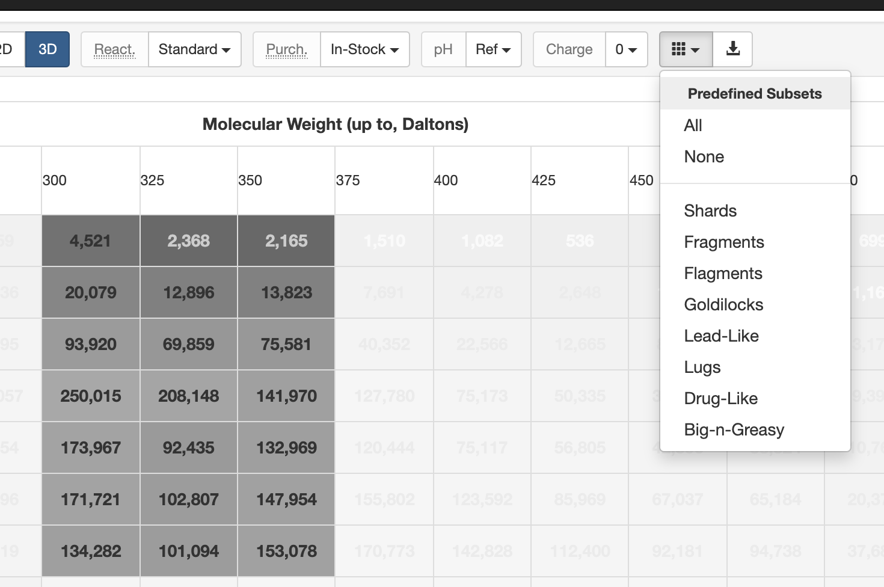Select the faded cell 170,773
This screenshot has width=884, height=587.
tap(384, 551)
